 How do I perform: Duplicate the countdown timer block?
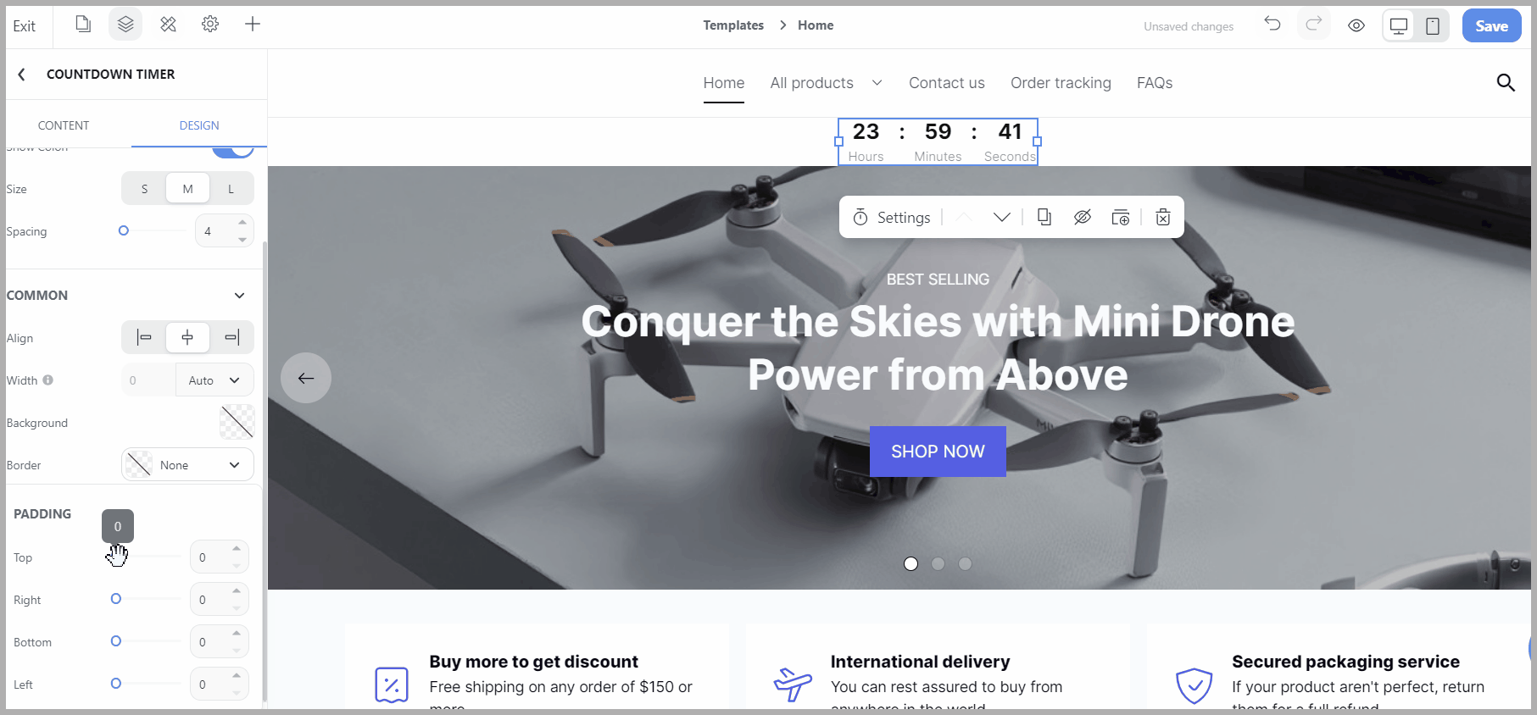tap(1044, 217)
